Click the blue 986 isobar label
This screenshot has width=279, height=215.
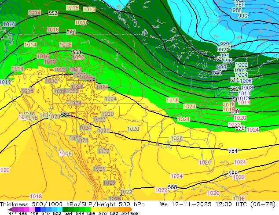tap(240, 5)
